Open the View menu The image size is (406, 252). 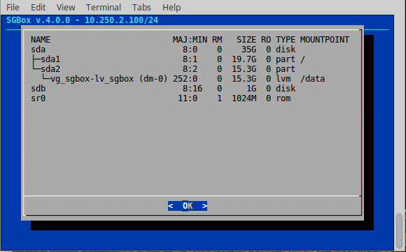[x=66, y=7]
